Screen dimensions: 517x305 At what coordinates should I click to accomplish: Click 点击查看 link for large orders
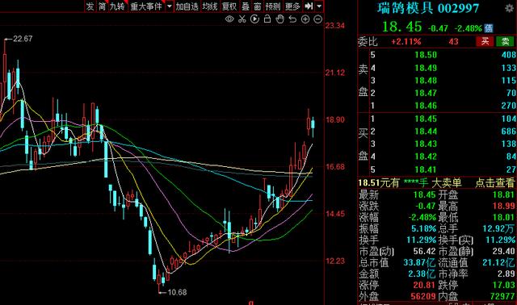494,182
